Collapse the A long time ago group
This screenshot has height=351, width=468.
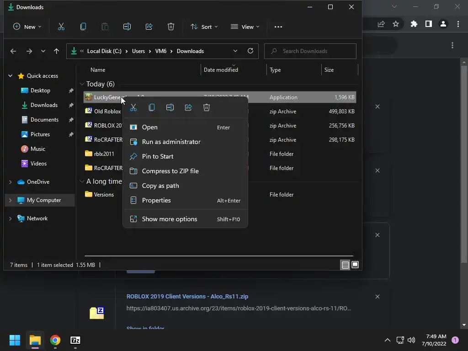[x=82, y=181]
